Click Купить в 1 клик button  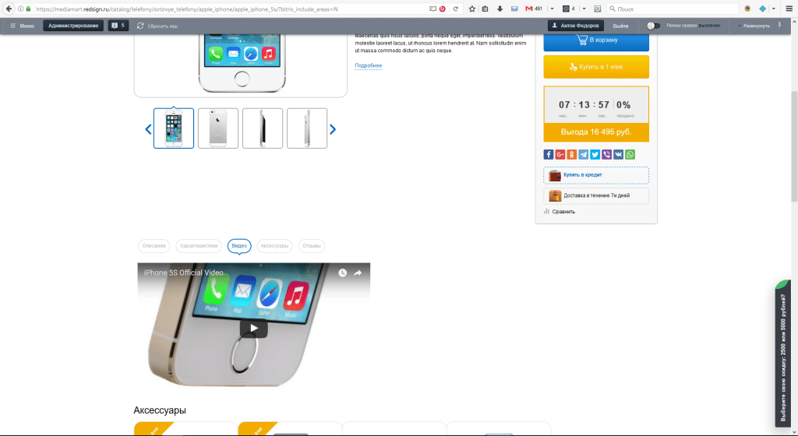pos(596,67)
